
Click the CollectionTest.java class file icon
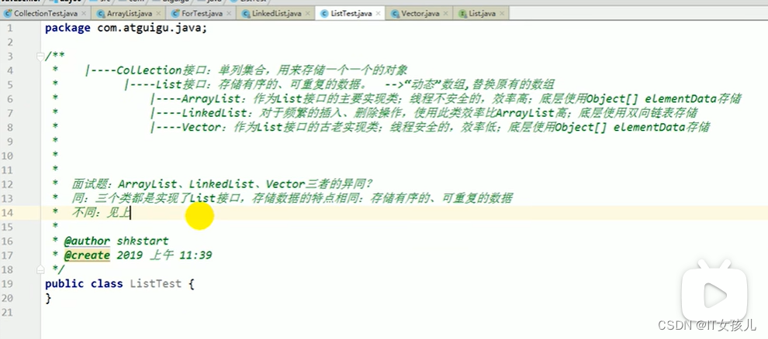[8, 14]
